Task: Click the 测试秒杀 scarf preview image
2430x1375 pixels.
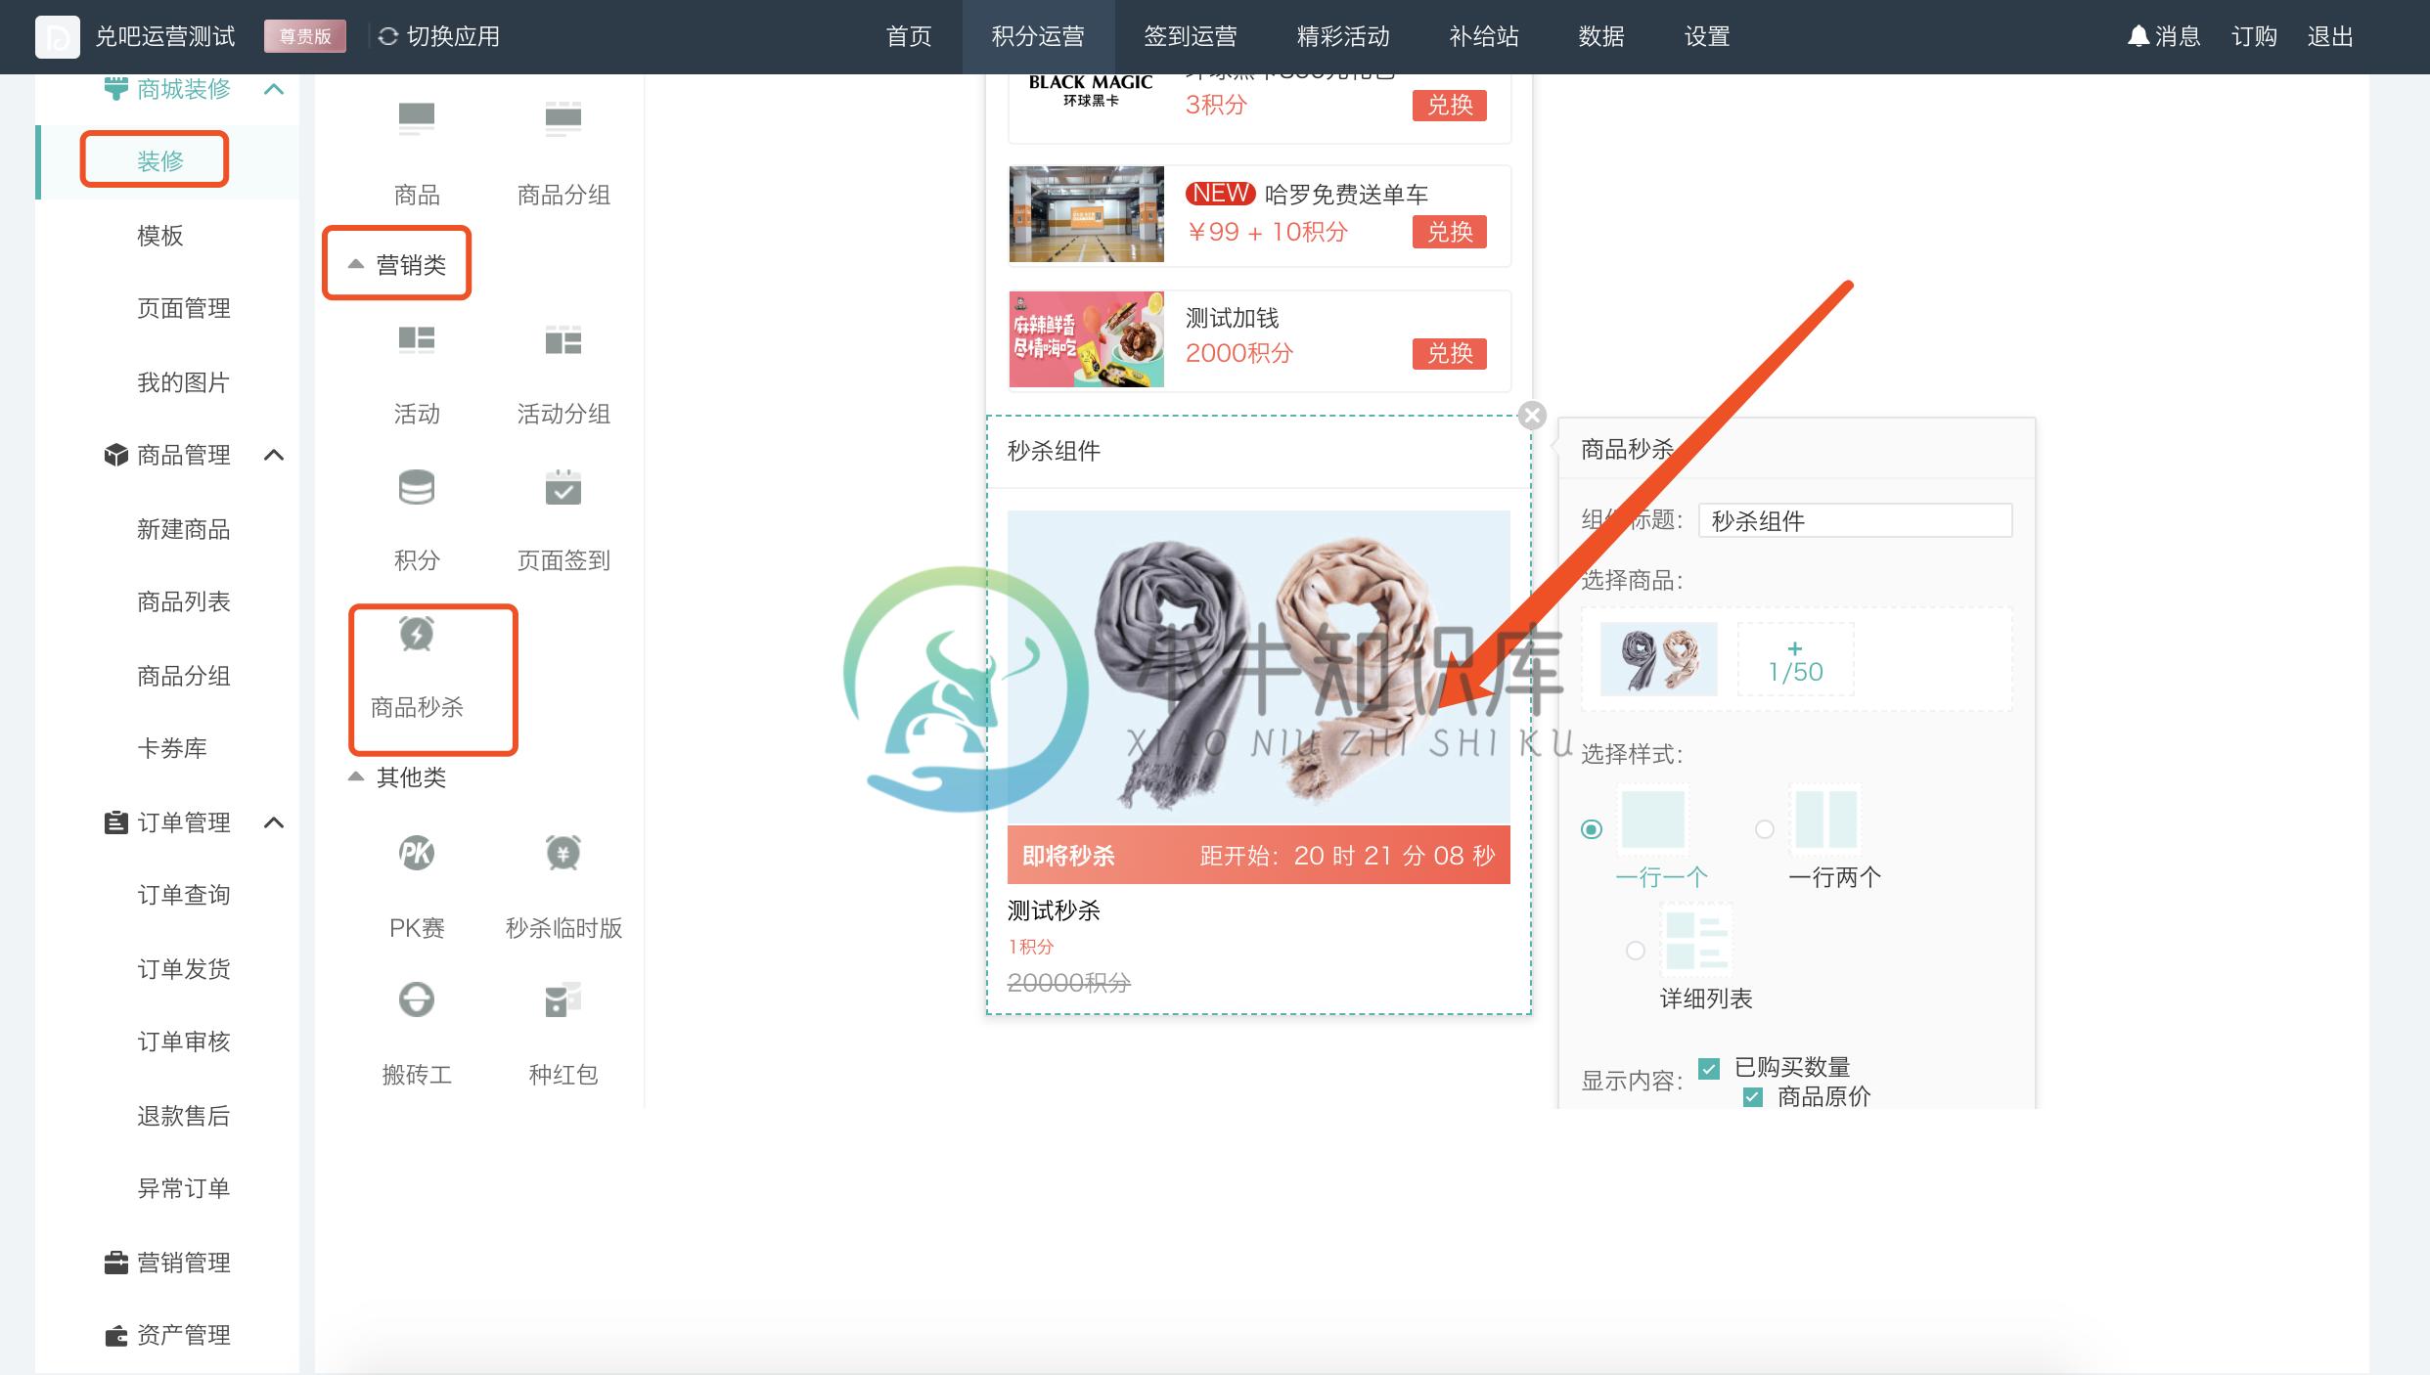Action: click(1259, 668)
